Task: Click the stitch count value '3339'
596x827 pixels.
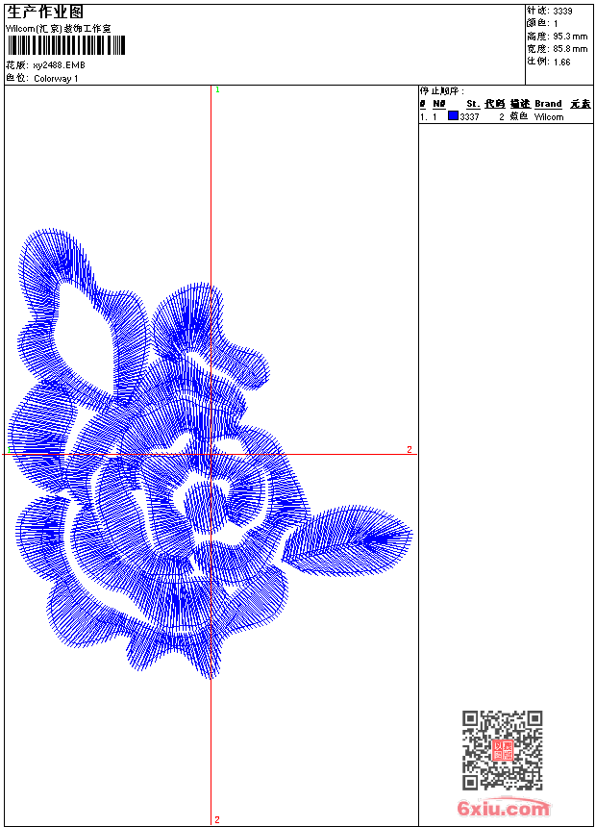Action: pyautogui.click(x=562, y=11)
